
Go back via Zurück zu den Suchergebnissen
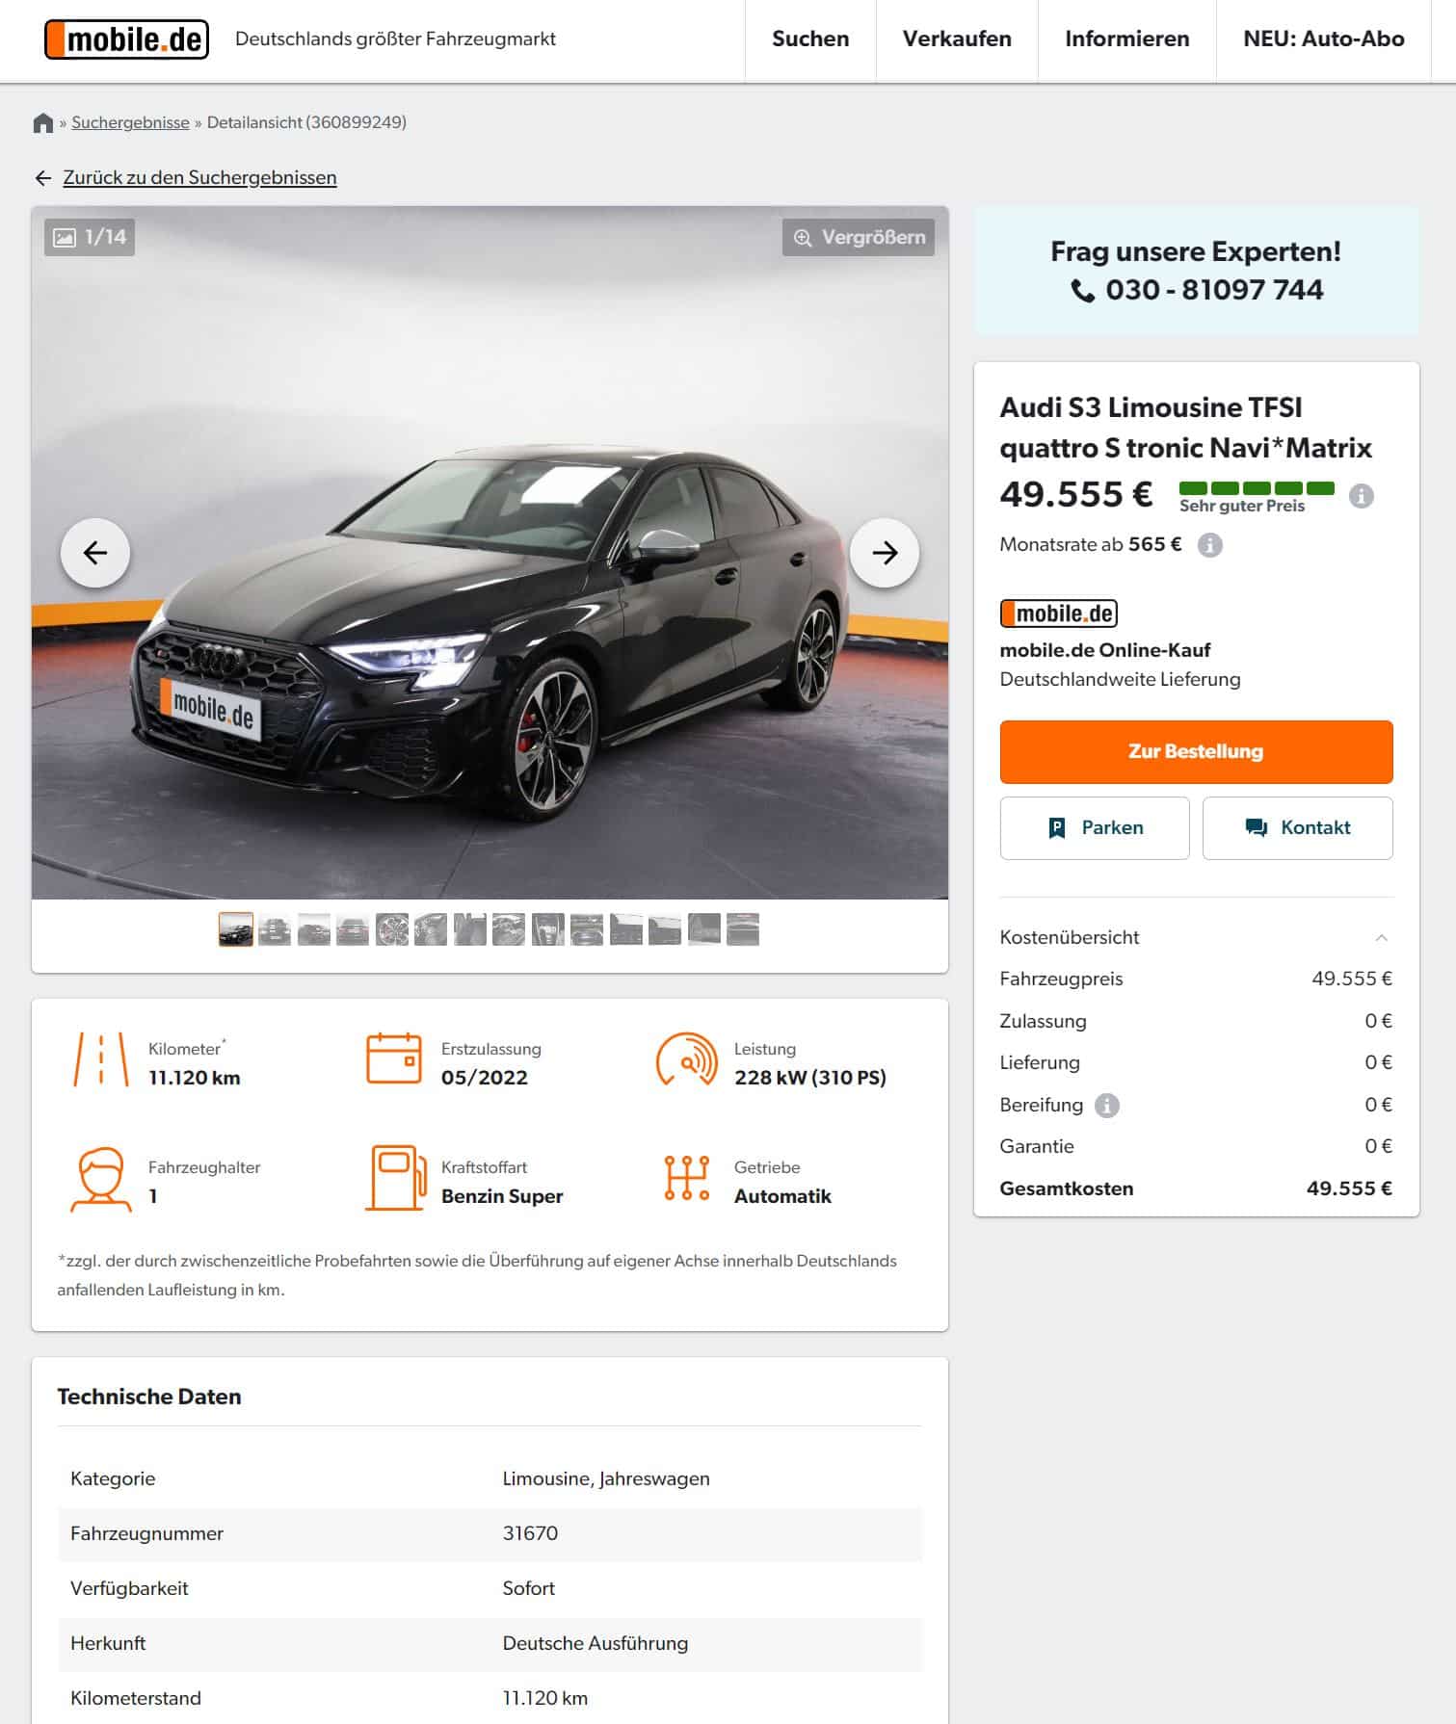click(x=199, y=177)
